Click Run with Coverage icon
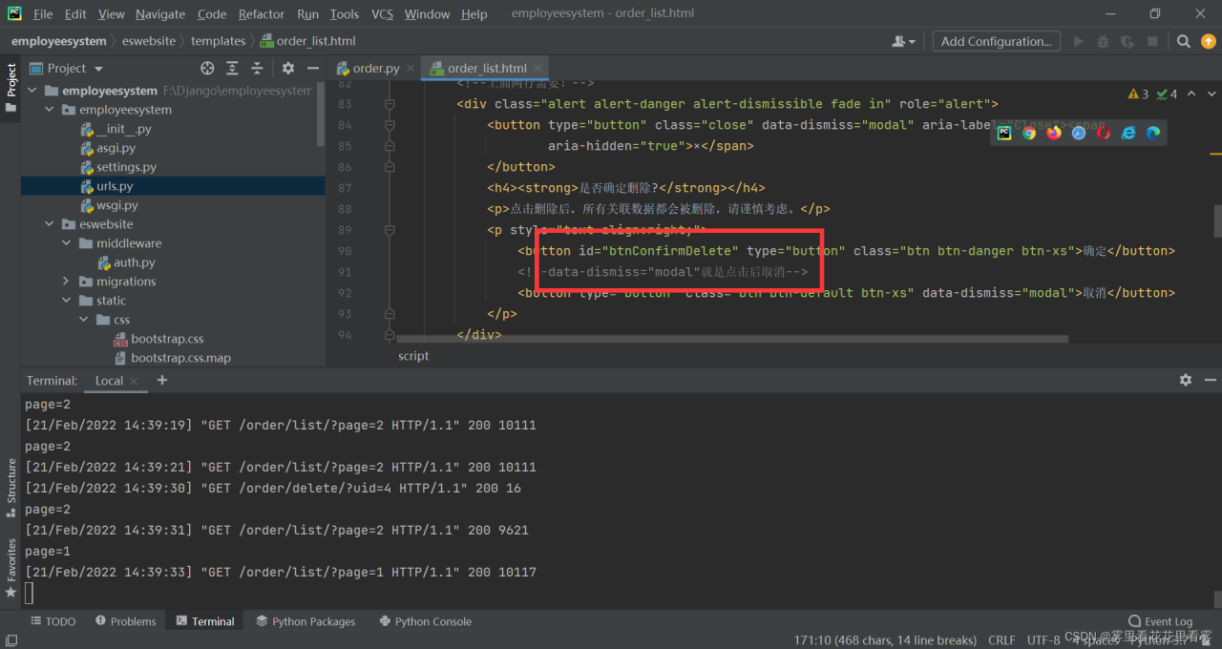Viewport: 1222px width, 649px height. (1127, 41)
